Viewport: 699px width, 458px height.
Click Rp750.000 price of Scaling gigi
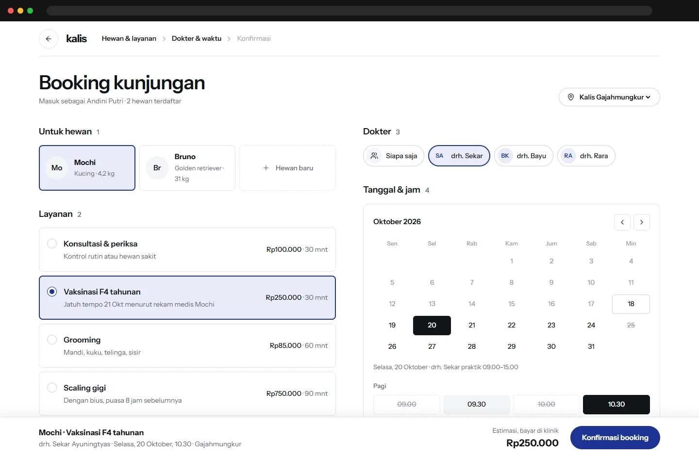tap(284, 393)
